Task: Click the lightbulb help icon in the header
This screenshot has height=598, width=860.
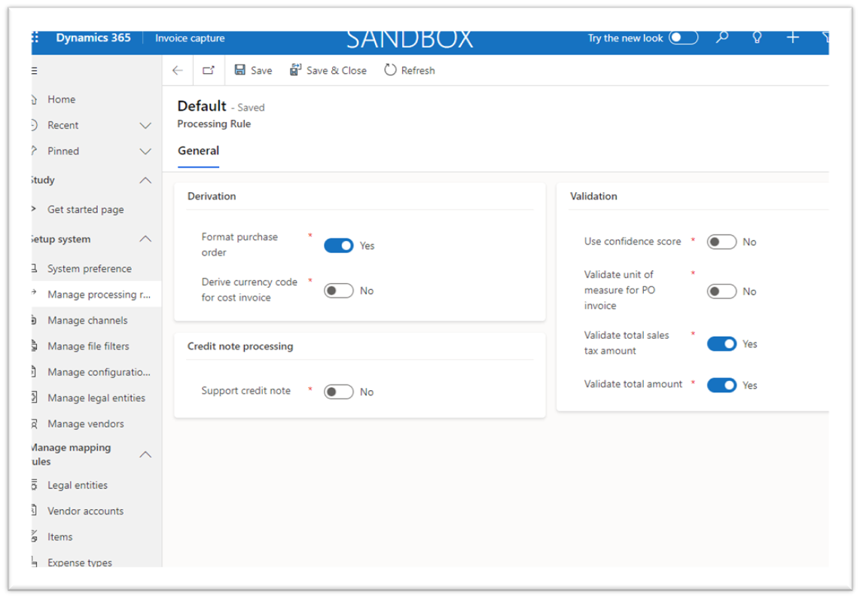Action: (757, 38)
